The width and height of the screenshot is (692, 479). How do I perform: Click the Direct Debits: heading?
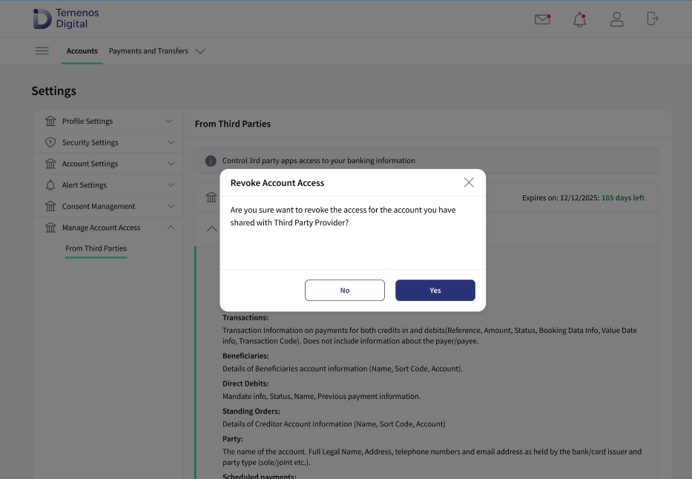tap(246, 384)
